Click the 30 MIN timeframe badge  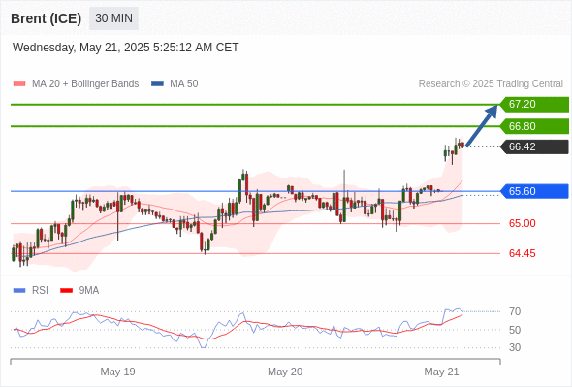pyautogui.click(x=113, y=18)
